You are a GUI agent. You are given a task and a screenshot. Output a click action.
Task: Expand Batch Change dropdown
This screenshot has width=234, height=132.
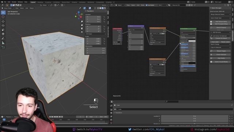pyautogui.click(x=220, y=44)
